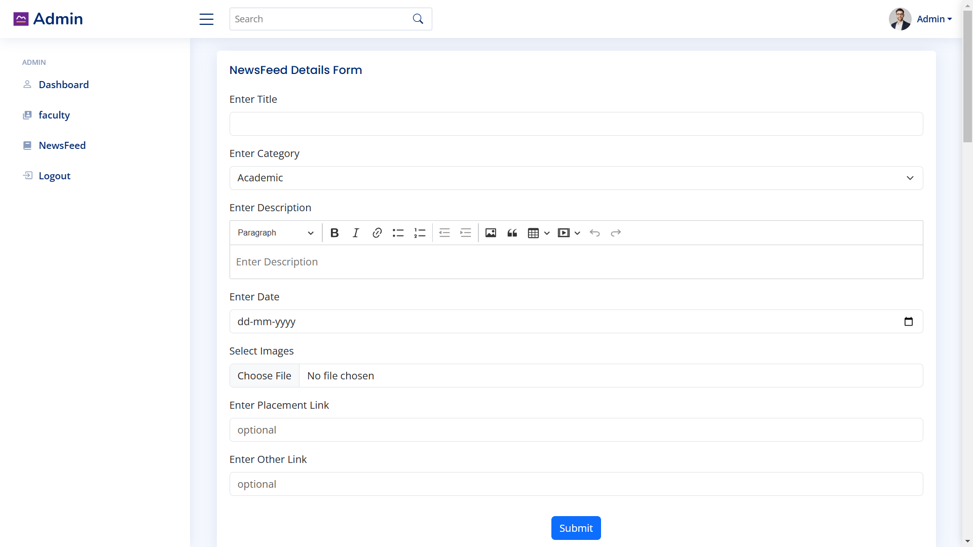Open the Enter Category selector showing Academic

pos(576,178)
